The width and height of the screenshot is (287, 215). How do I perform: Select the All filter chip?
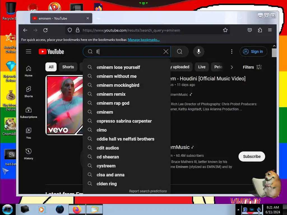(51, 67)
